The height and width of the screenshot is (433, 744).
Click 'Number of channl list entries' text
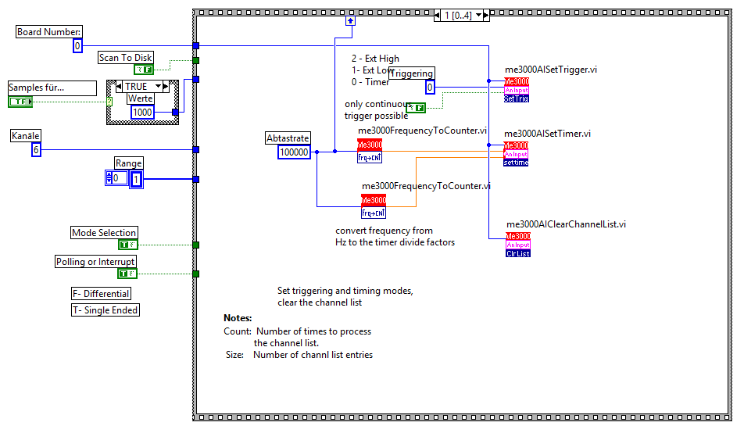pyautogui.click(x=313, y=355)
